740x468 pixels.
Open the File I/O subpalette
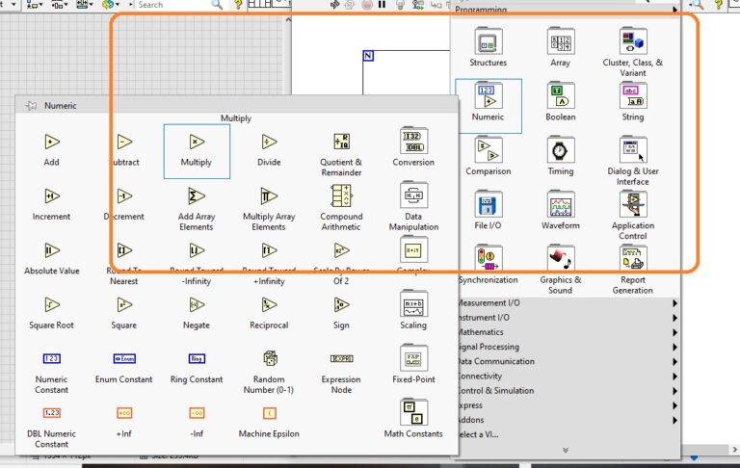[x=488, y=206]
